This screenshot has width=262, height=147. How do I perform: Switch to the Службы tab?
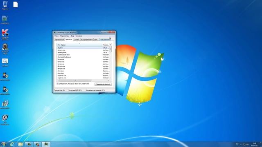tap(77, 40)
